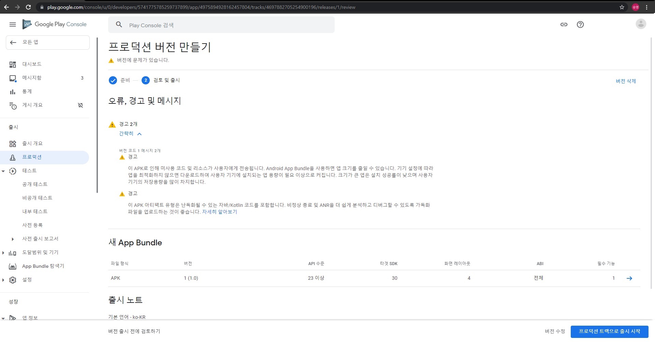The height and width of the screenshot is (342, 655).
Task: Click the 메시지함 inbox icon
Action: point(13,78)
